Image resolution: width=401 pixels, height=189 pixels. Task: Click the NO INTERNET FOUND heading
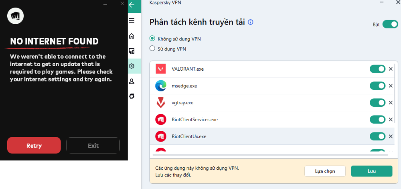[54, 41]
